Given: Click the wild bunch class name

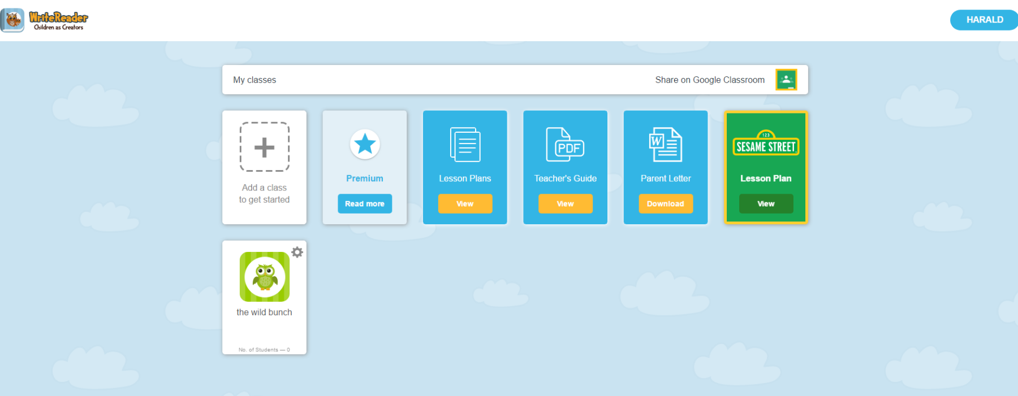Looking at the screenshot, I should coord(264,312).
